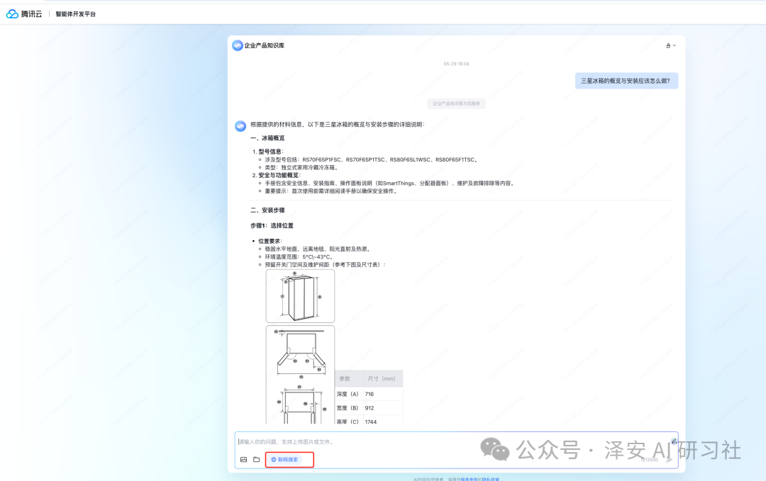This screenshot has height=481, width=766.
Task: Click the 步骤1：选择位置 heading
Action: pos(272,225)
